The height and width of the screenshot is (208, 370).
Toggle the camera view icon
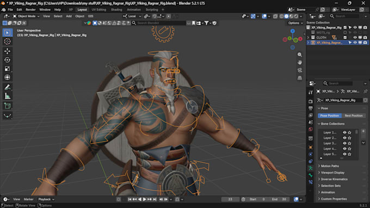[300, 70]
